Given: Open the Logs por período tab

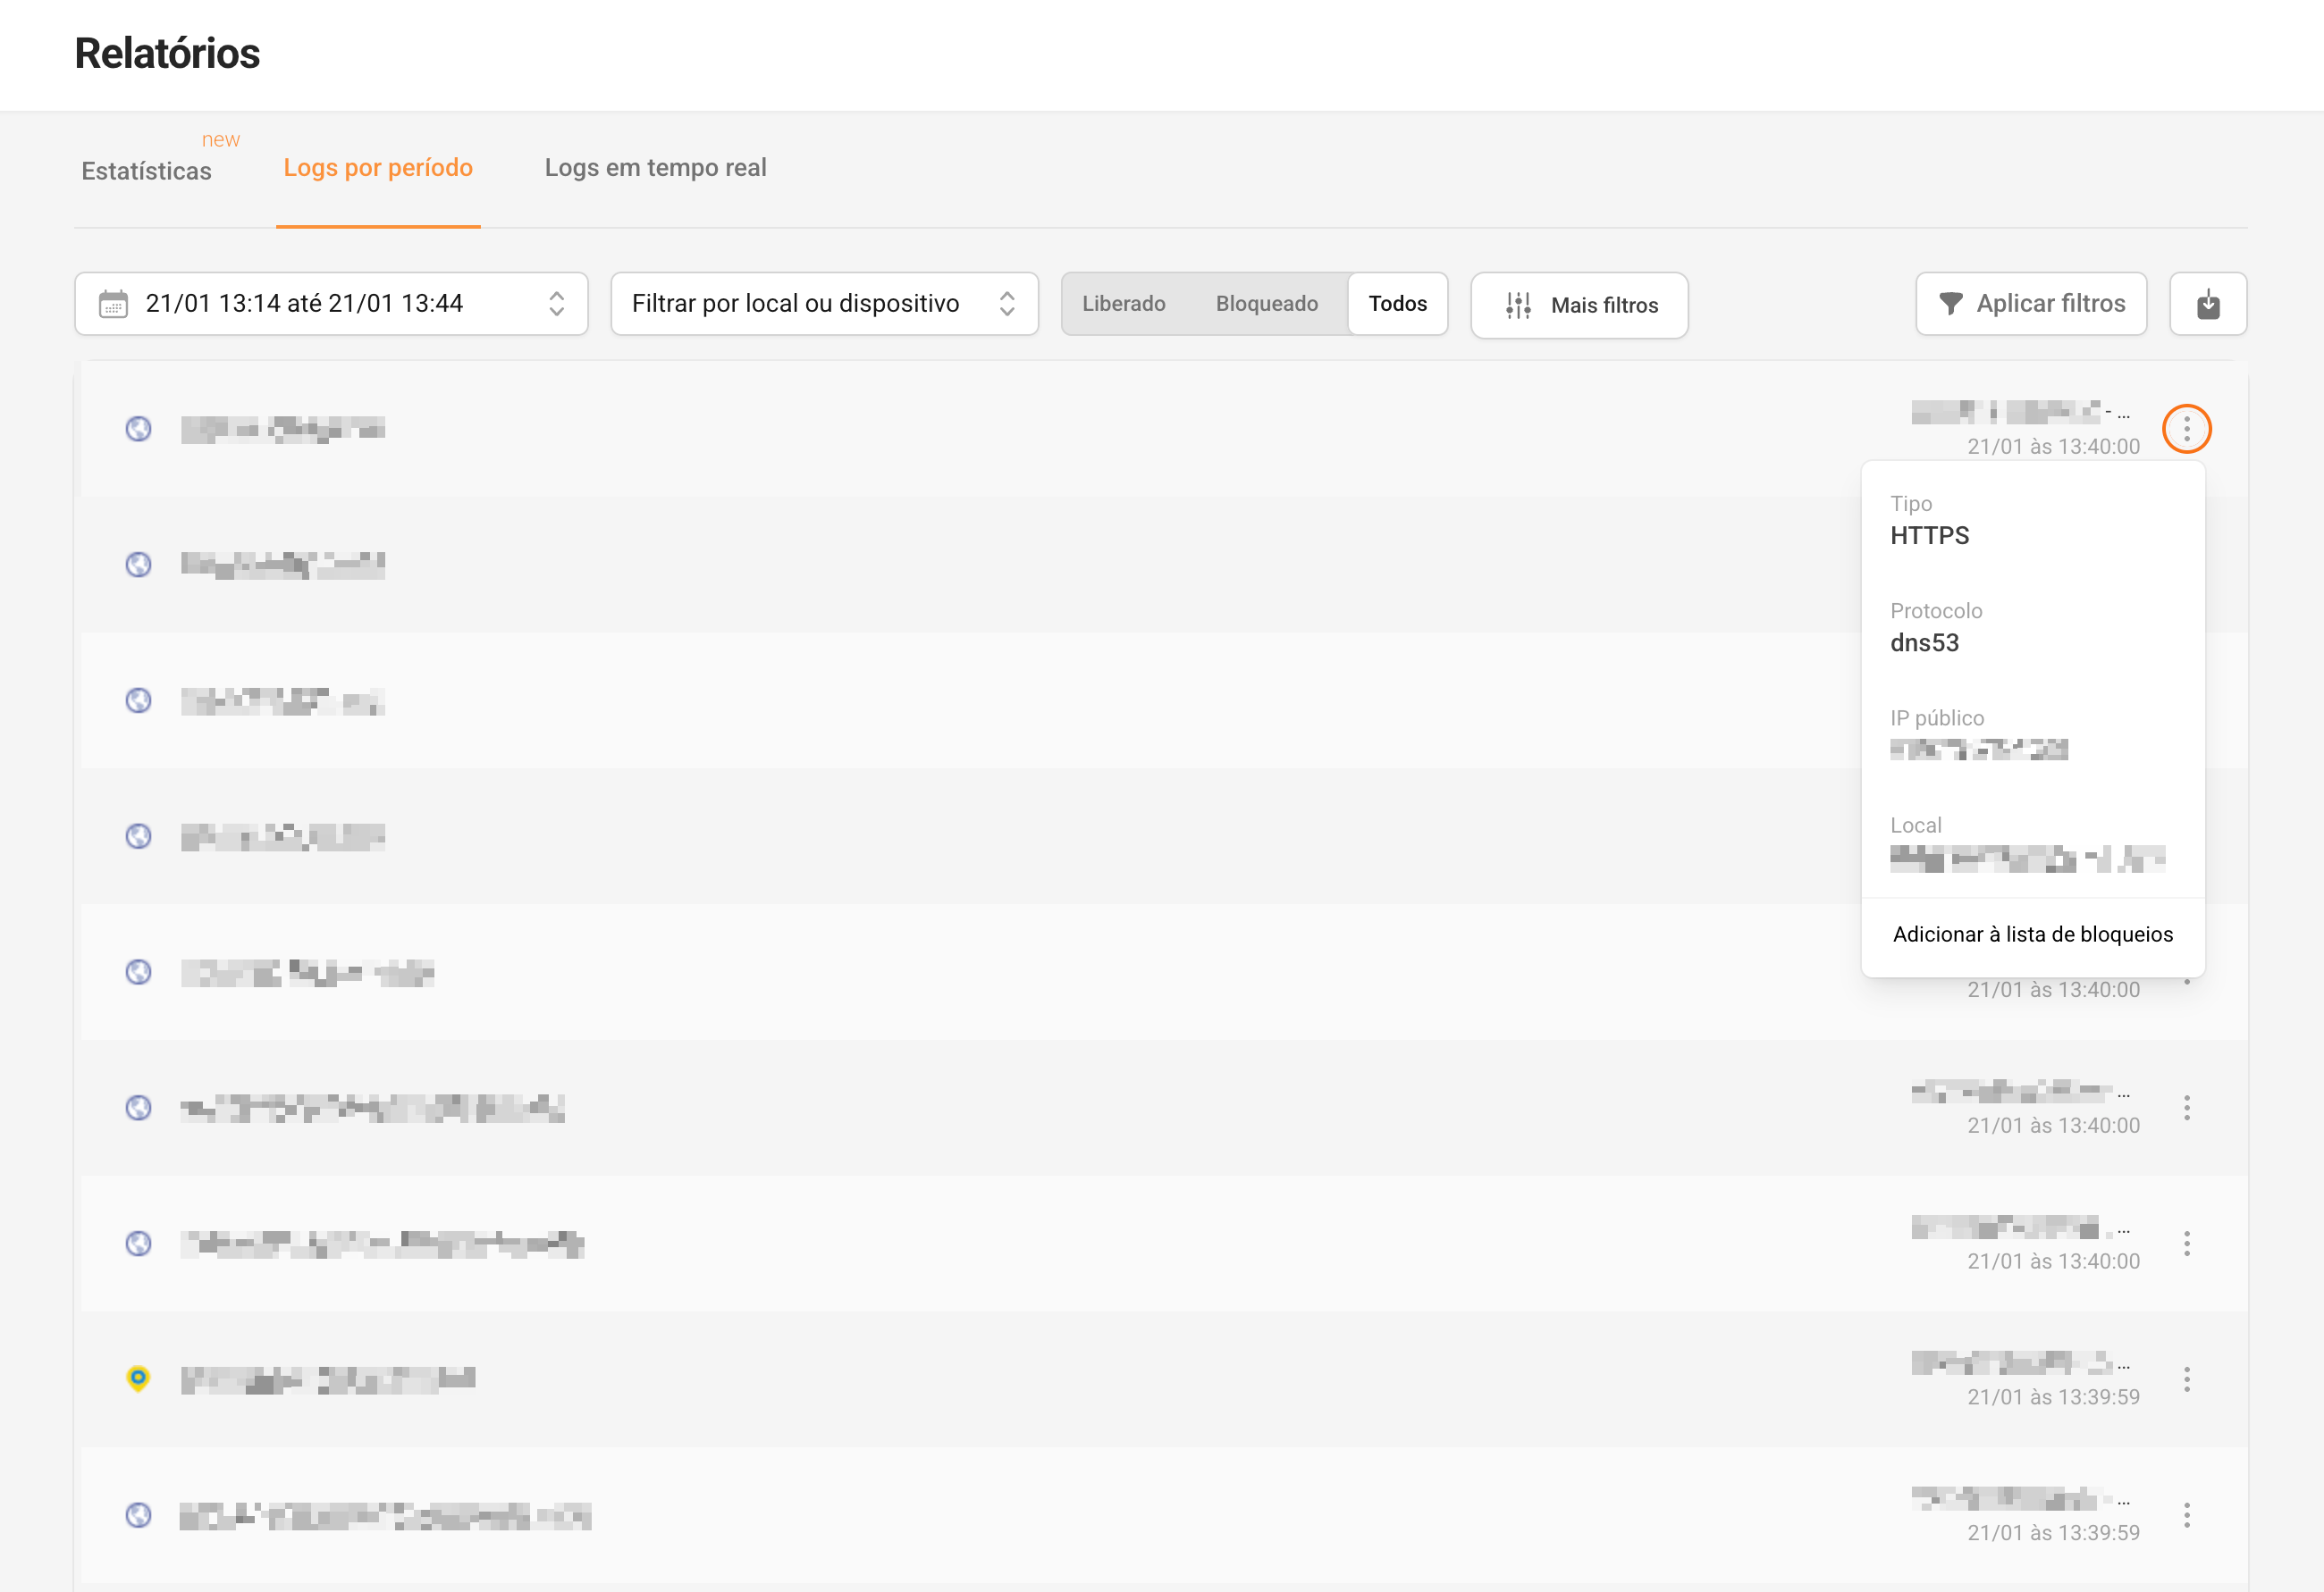Looking at the screenshot, I should (378, 168).
